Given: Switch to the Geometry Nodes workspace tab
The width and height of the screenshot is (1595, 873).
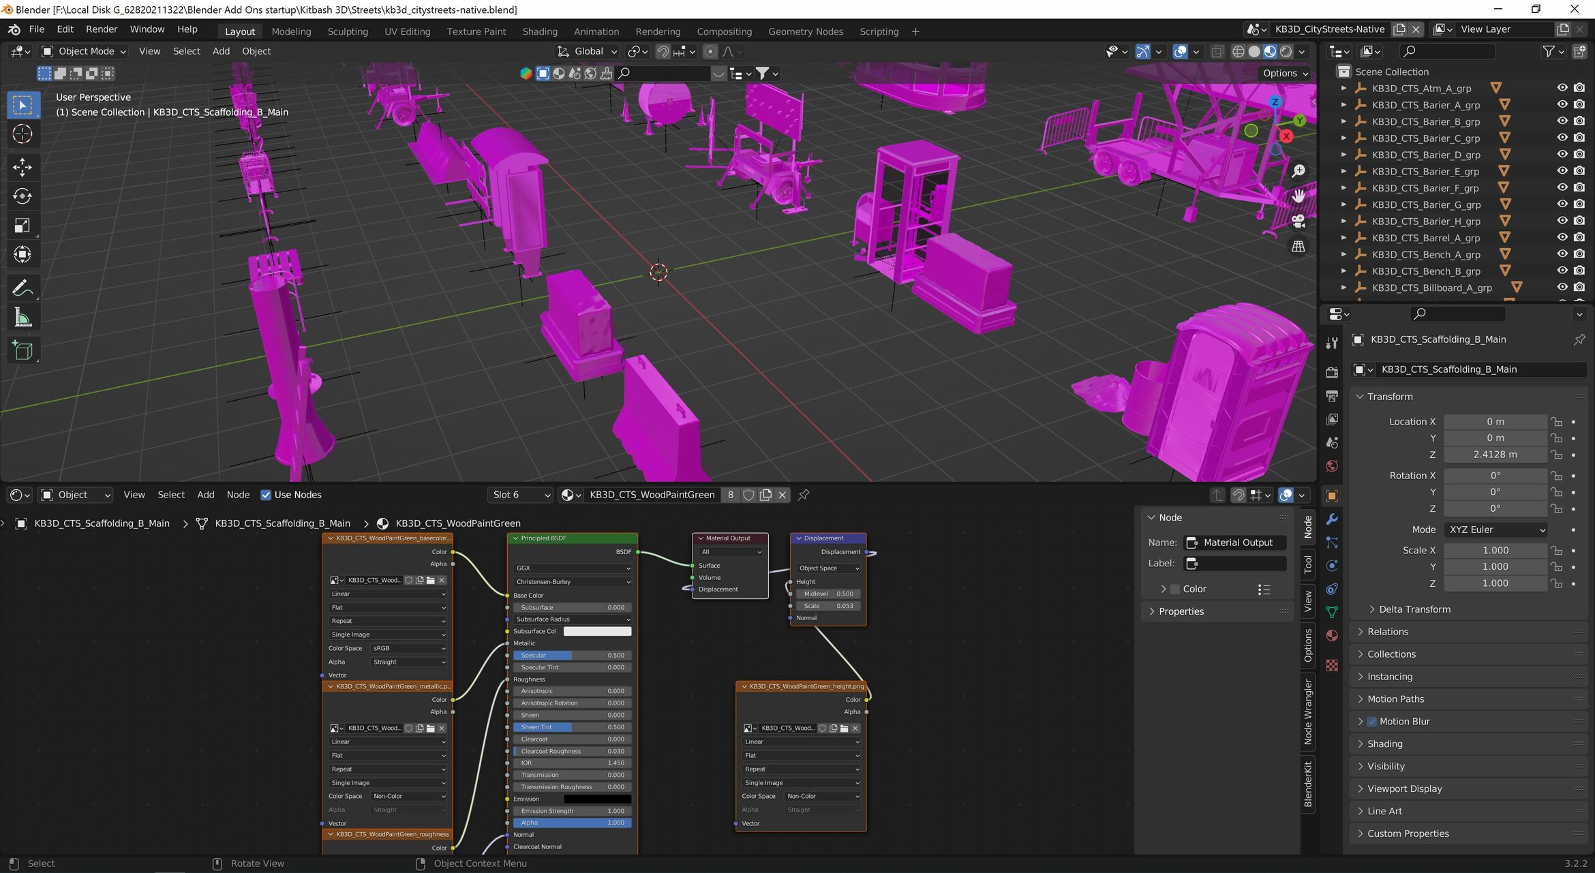Looking at the screenshot, I should (x=806, y=31).
